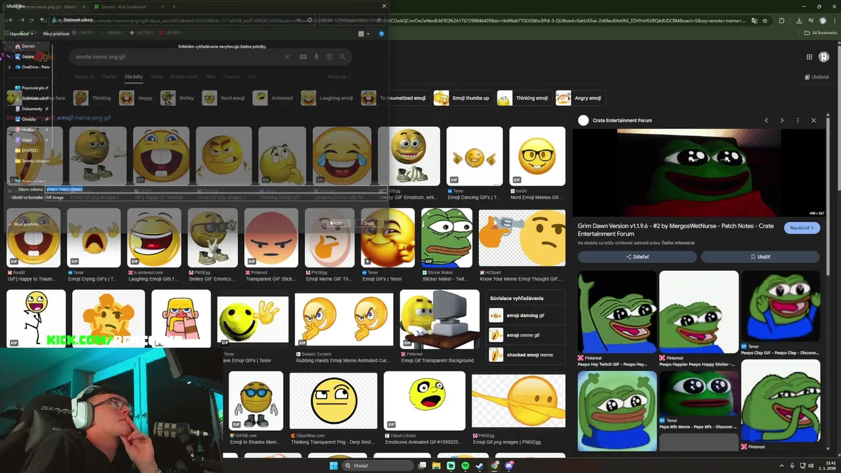
Task: Close the image preview panel
Action: [813, 120]
